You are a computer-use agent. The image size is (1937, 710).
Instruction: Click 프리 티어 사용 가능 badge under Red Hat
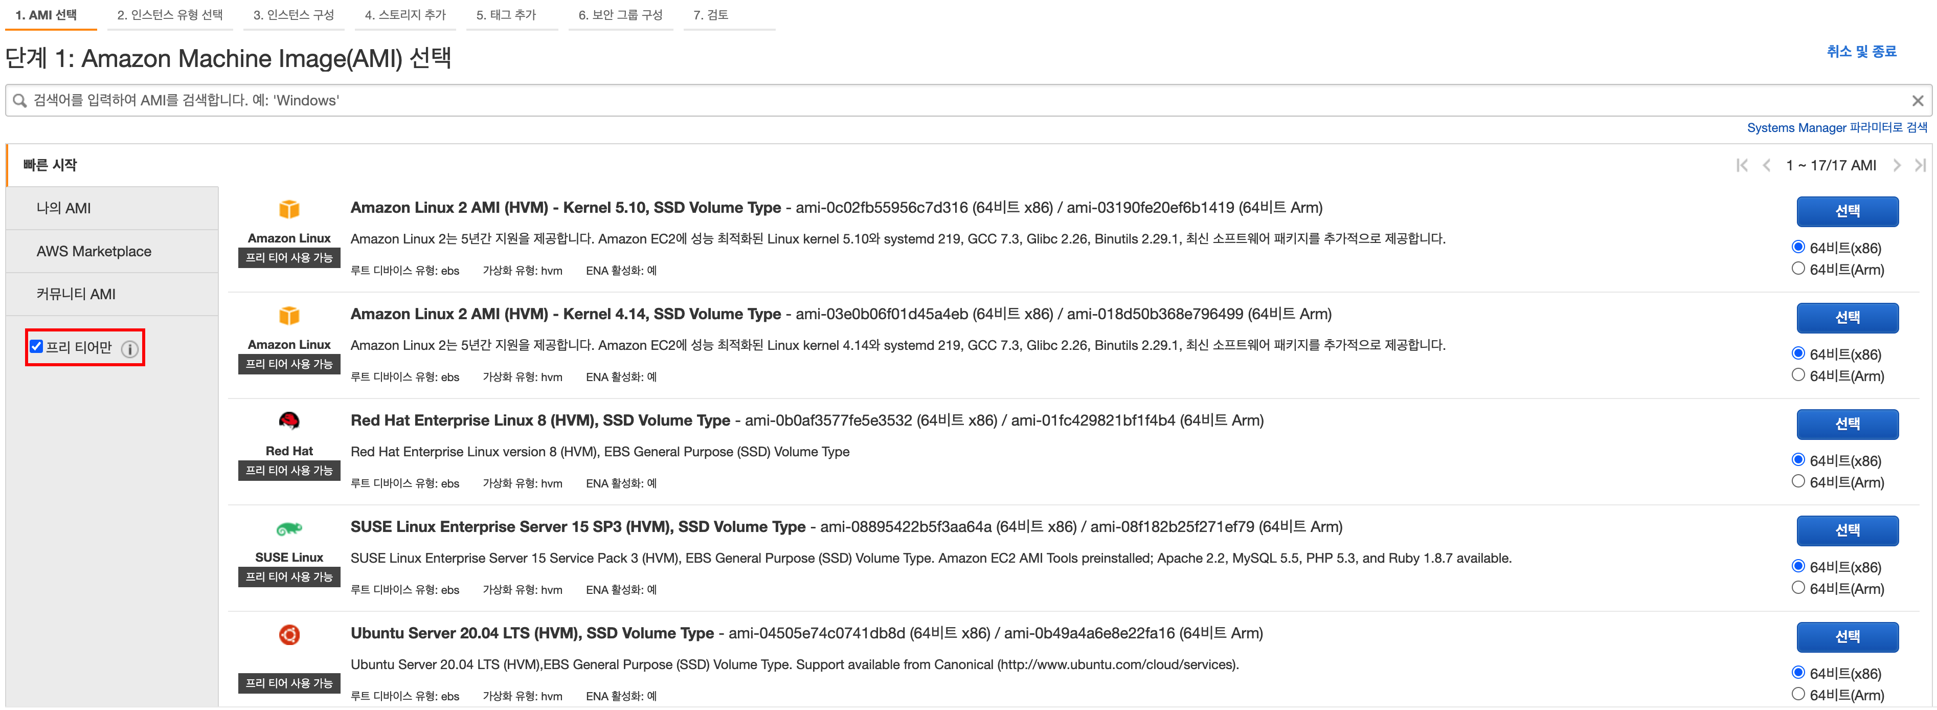(x=289, y=471)
